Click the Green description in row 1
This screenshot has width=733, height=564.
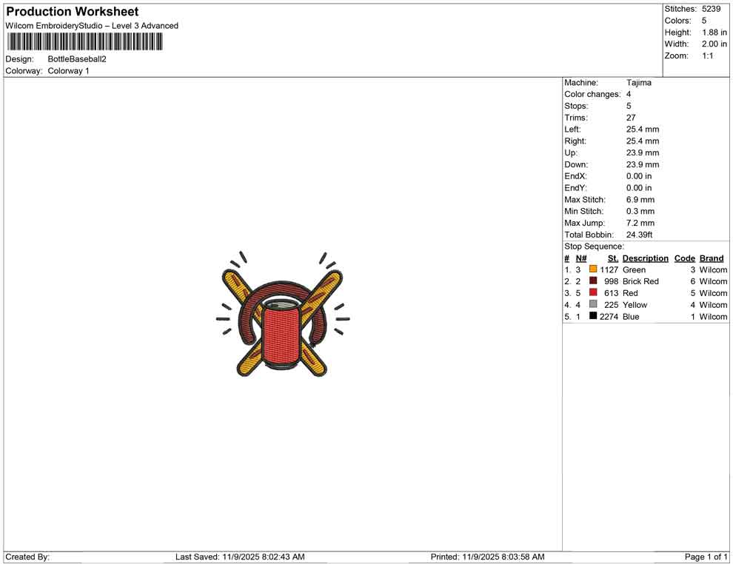click(x=634, y=269)
